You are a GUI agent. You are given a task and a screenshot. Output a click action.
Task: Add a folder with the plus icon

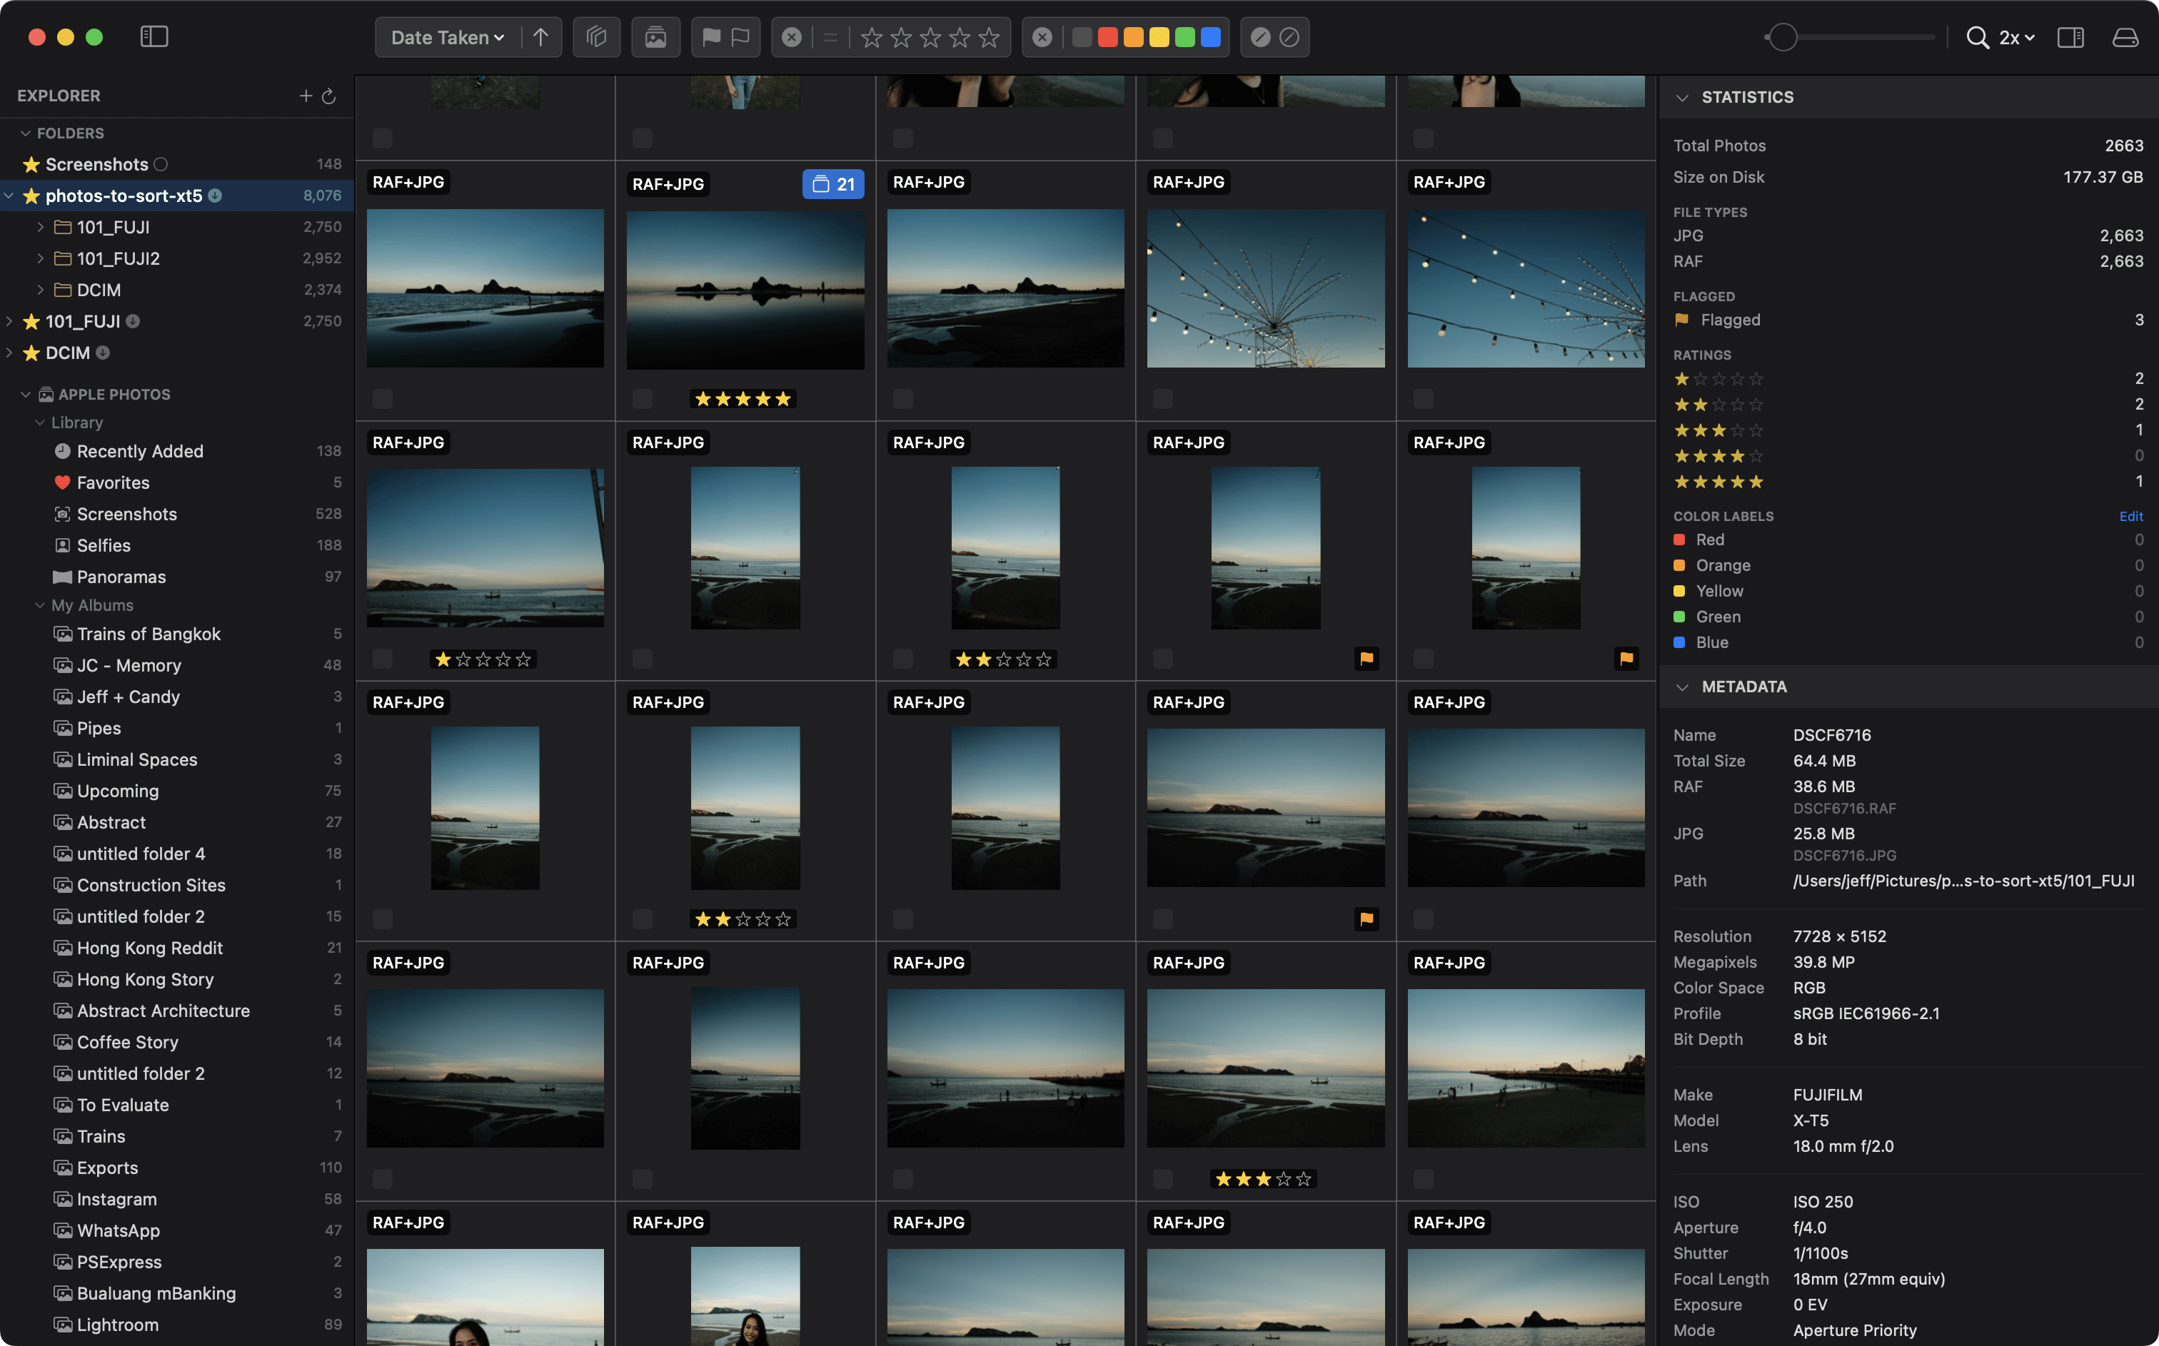(x=306, y=95)
